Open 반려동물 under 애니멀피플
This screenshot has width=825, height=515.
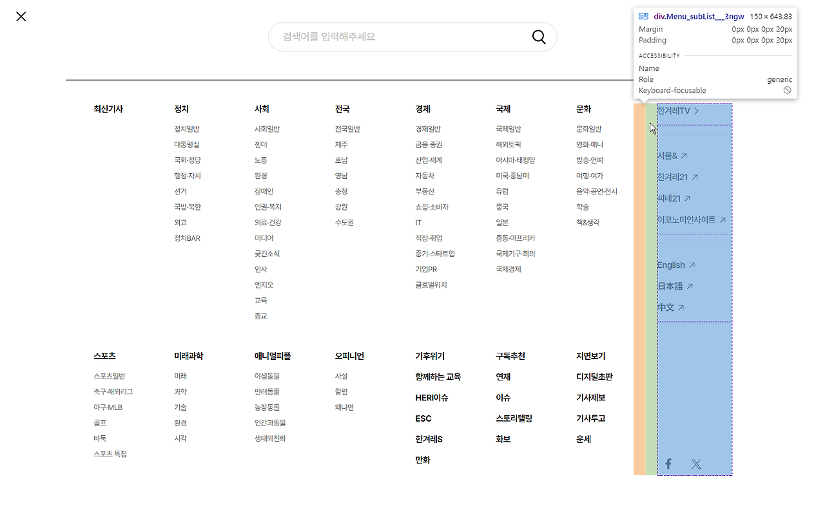(267, 392)
